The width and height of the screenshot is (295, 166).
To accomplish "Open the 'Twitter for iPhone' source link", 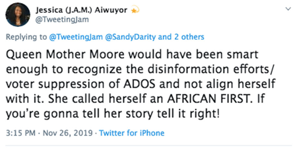I will [x=132, y=133].
